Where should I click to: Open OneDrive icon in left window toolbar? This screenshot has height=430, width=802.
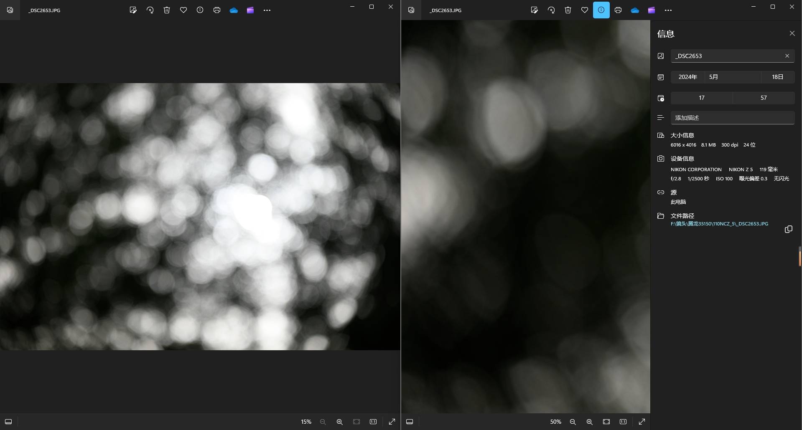(234, 10)
